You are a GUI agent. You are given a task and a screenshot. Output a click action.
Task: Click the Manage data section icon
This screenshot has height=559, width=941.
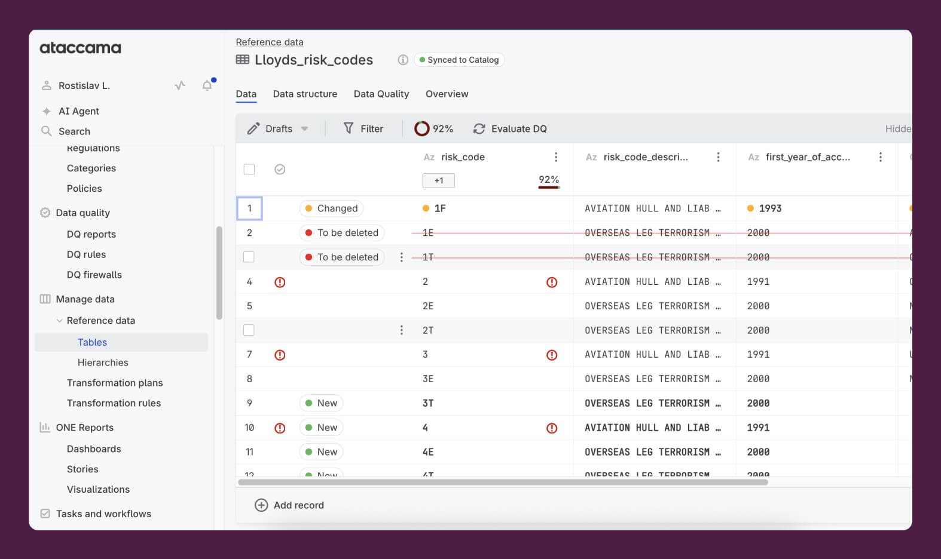pyautogui.click(x=45, y=299)
